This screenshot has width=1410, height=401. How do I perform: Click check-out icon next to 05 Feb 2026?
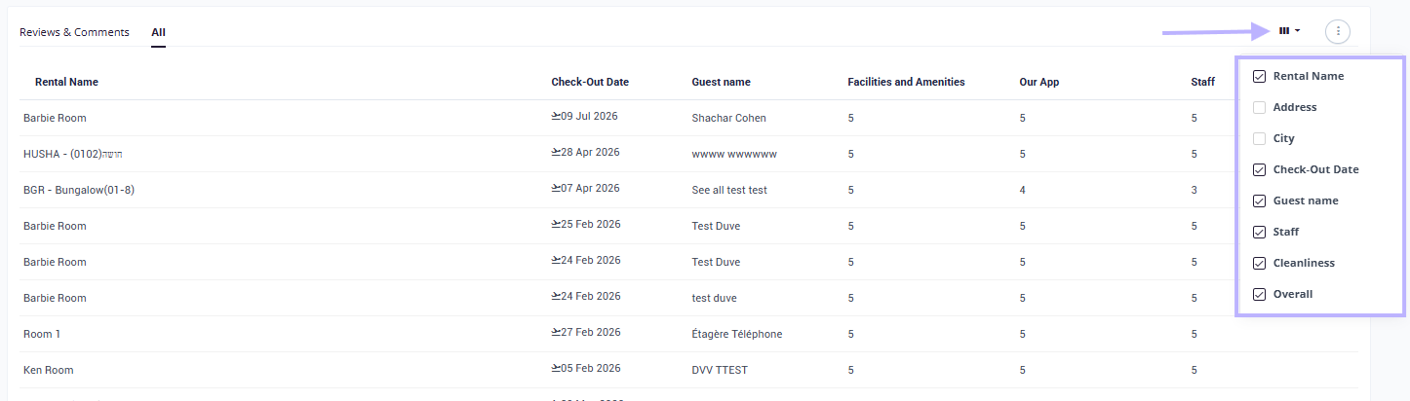coord(555,369)
